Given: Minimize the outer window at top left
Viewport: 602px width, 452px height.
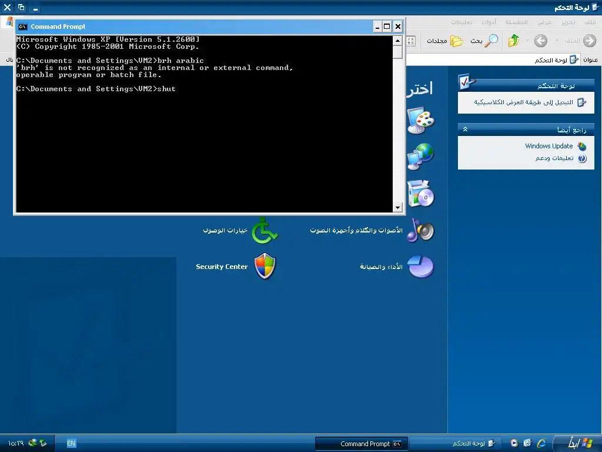Looking at the screenshot, I should (35, 7).
